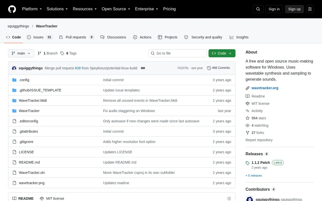Select the MIT license tab below files
The height and width of the screenshot is (201, 322).
(52, 198)
